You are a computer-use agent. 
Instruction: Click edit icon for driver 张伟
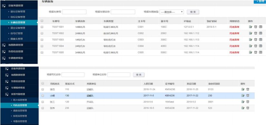click(243, 108)
